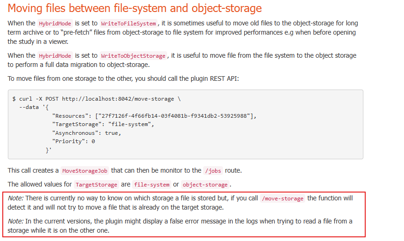The image size is (404, 241).
Task: Click the pink file-system allowed value tag
Action: 151,185
